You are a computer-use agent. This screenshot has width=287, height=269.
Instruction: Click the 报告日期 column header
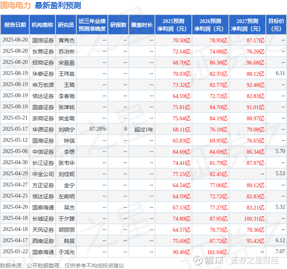pos(15,25)
